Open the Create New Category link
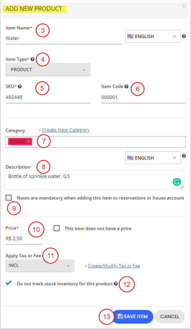Viewport: 191px width, 330px height. pyautogui.click(x=66, y=130)
